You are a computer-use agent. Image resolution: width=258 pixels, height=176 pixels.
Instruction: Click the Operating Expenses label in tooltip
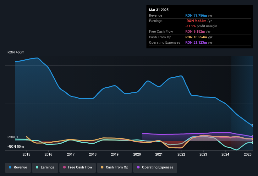pyautogui.click(x=165, y=42)
